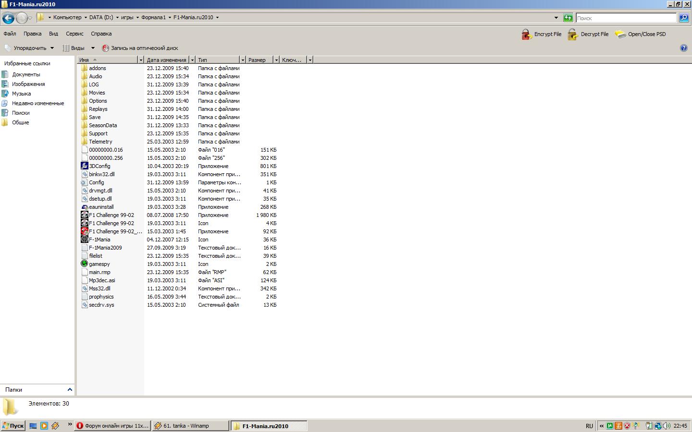Screen dimensions: 692x432
Task: Open Документы favorite link
Action: pos(26,74)
